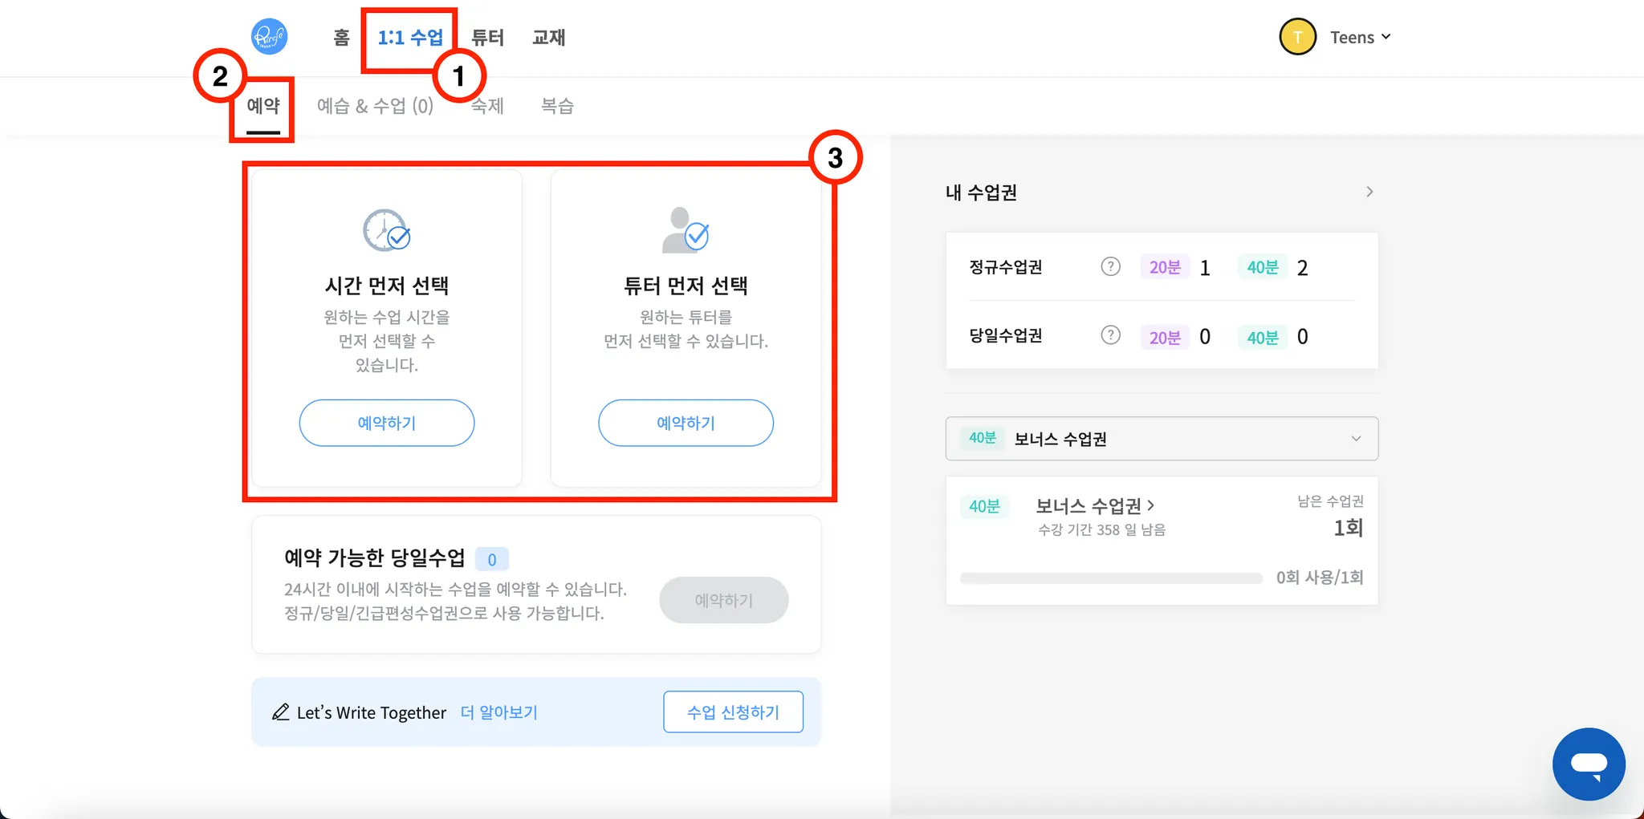This screenshot has height=819, width=1644.
Task: Go to the 튜터 menu
Action: [x=487, y=38]
